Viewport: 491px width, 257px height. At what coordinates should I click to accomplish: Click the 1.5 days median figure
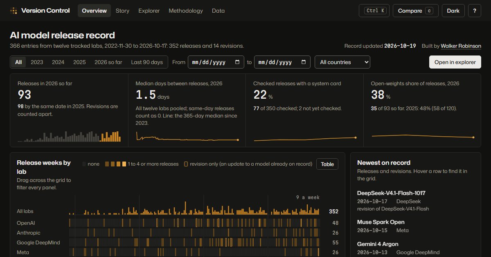click(146, 95)
